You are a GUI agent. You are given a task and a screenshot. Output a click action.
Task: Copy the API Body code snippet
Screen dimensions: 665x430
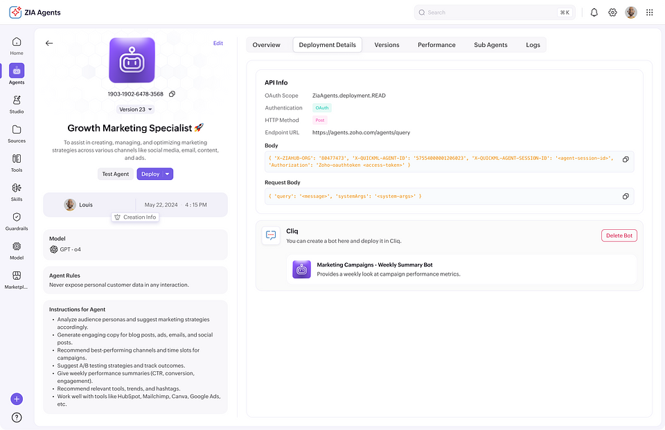626,159
